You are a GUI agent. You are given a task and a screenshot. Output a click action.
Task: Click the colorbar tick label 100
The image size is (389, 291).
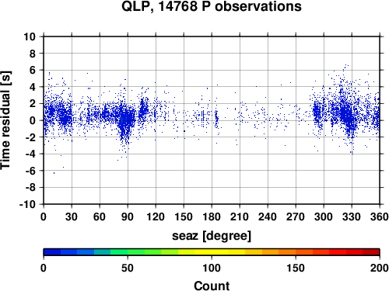pyautogui.click(x=212, y=268)
